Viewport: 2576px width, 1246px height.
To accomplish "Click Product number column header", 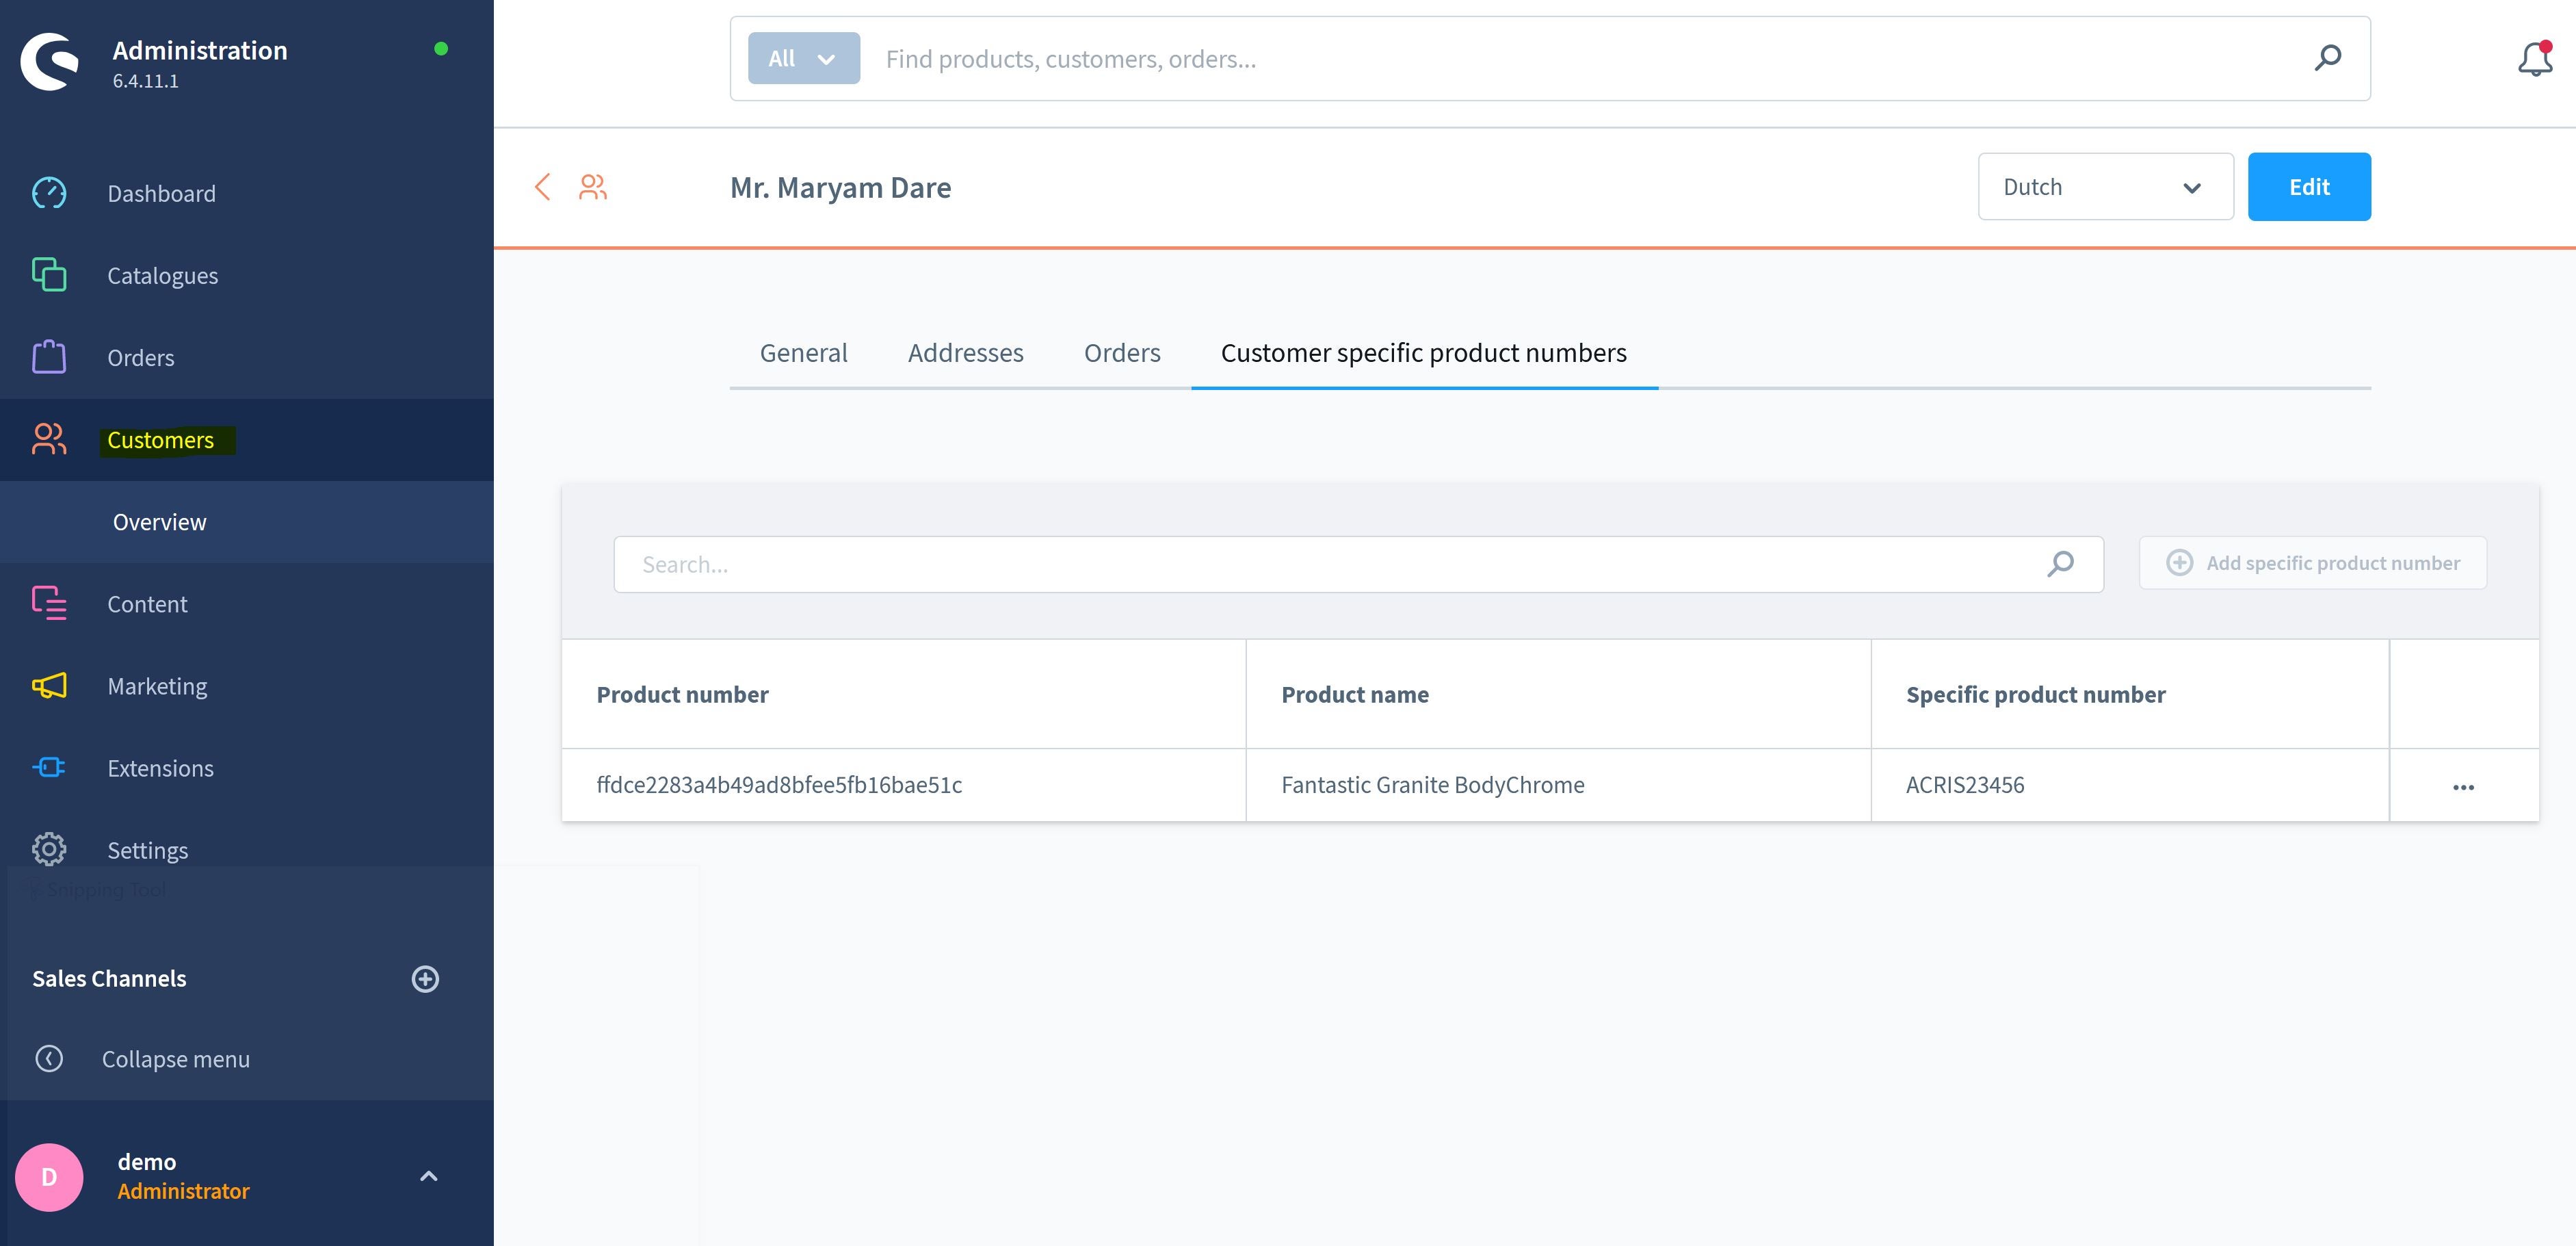I will point(682,694).
